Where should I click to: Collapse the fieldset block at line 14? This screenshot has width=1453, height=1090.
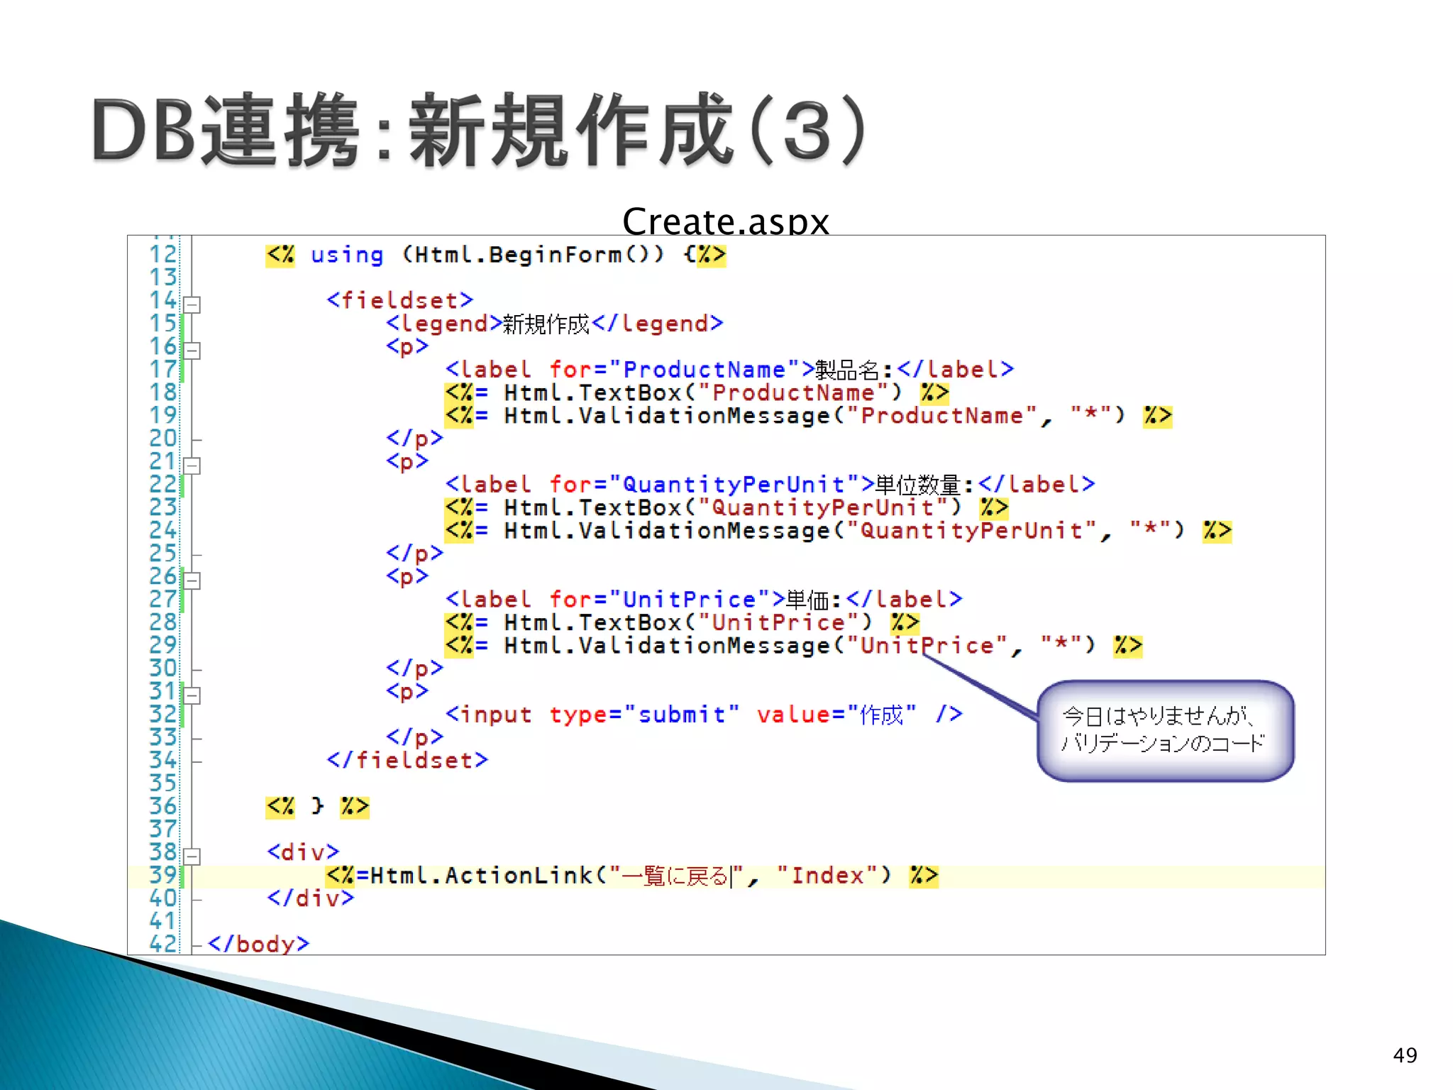192,304
